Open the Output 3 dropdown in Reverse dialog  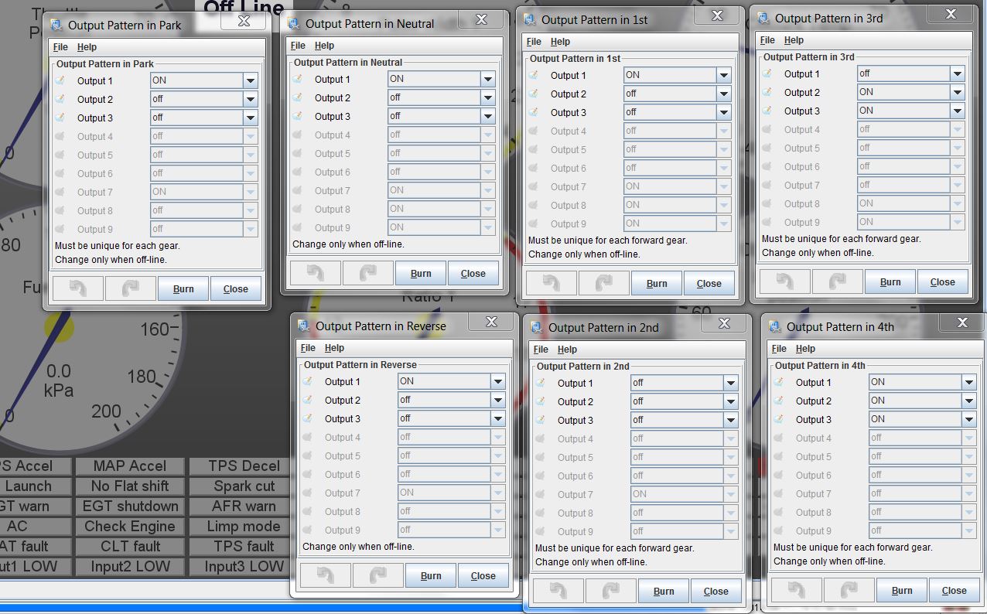(x=497, y=418)
